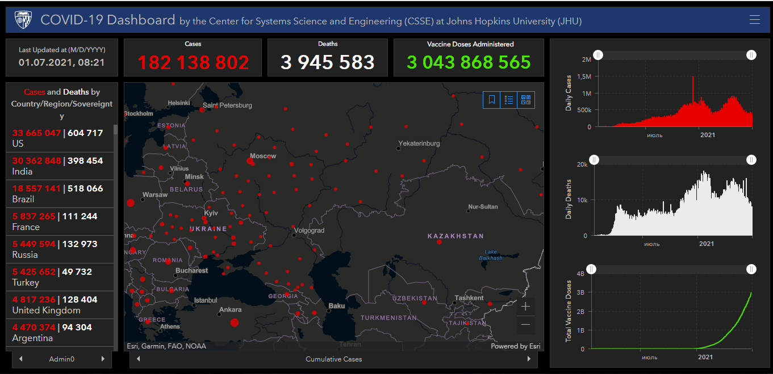
Task: Select the Cumulative Cases map tab
Action: point(333,359)
